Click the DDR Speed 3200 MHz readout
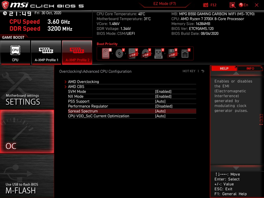 coord(41,29)
